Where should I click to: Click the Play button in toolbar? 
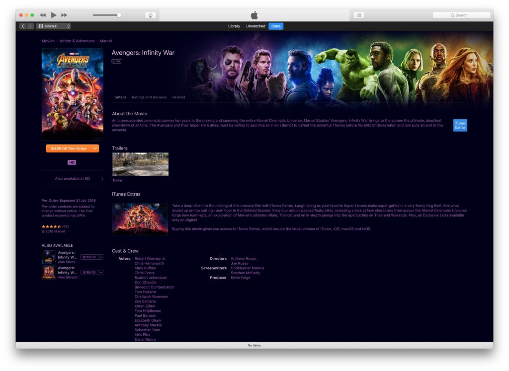click(x=54, y=15)
